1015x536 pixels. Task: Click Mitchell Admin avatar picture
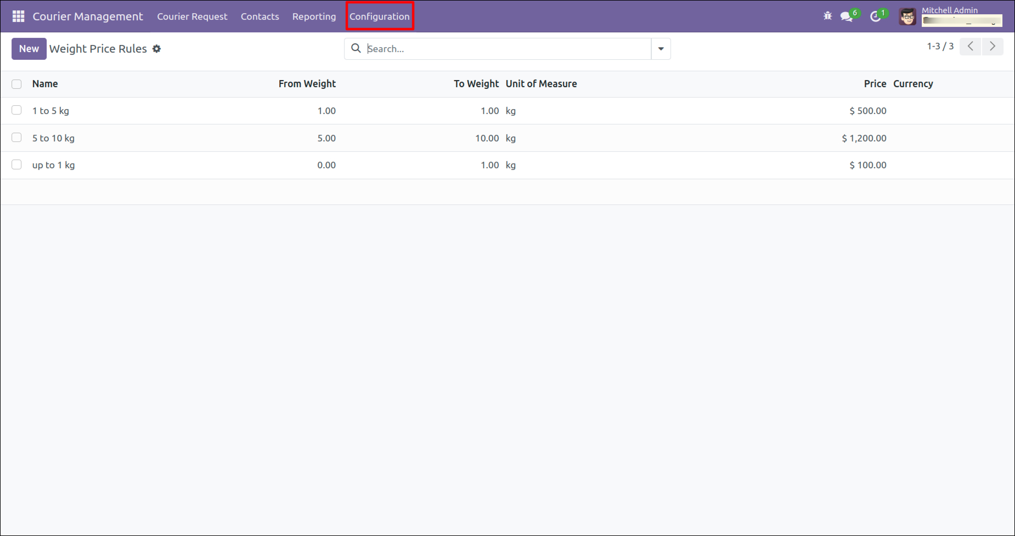point(907,17)
